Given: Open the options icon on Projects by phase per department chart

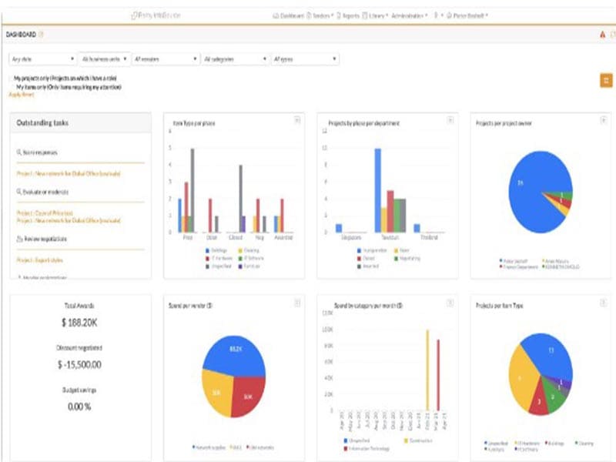Looking at the screenshot, I should pos(450,119).
